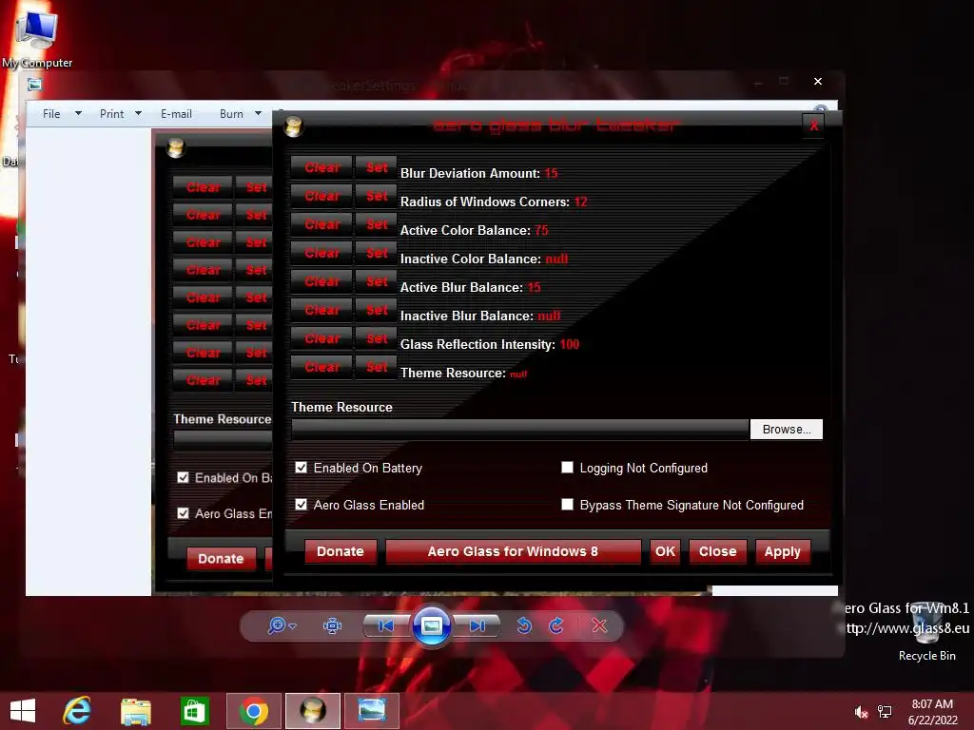This screenshot has width=974, height=730.
Task: Open the Windows Start button
Action: [x=23, y=711]
